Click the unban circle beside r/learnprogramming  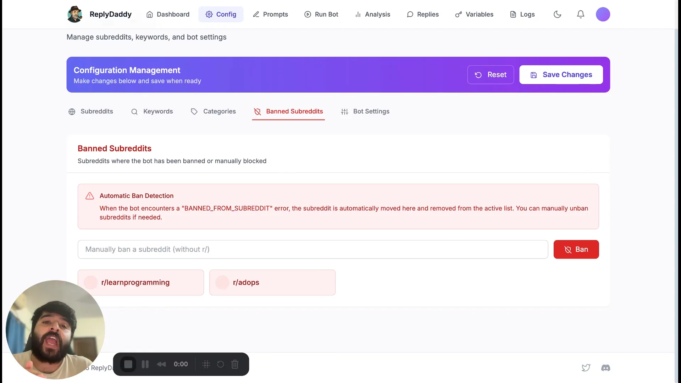(x=91, y=282)
